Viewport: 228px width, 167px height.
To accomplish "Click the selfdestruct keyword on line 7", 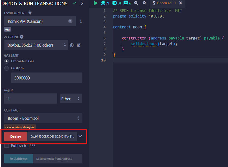I will coord(144,44).
